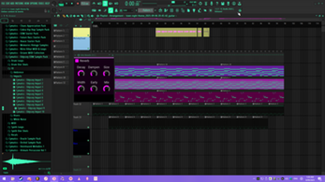The image size is (325, 182).
Task: Open the ADD menu
Action: click(12, 3)
